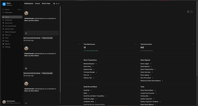Open the page menu ellipsis at top right
The height and width of the screenshot is (106, 198).
pos(193,3)
